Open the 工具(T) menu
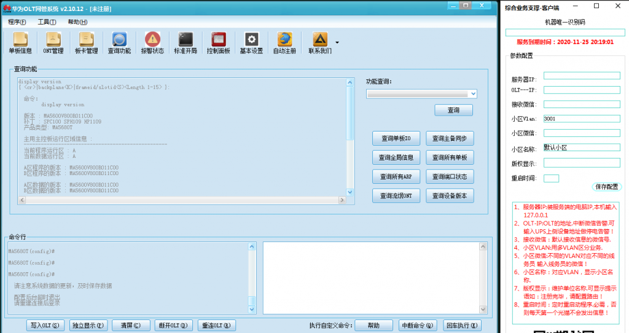Screen dimensions: 629x333 click(47, 22)
